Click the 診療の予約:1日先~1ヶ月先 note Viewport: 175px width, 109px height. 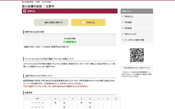click(47, 47)
